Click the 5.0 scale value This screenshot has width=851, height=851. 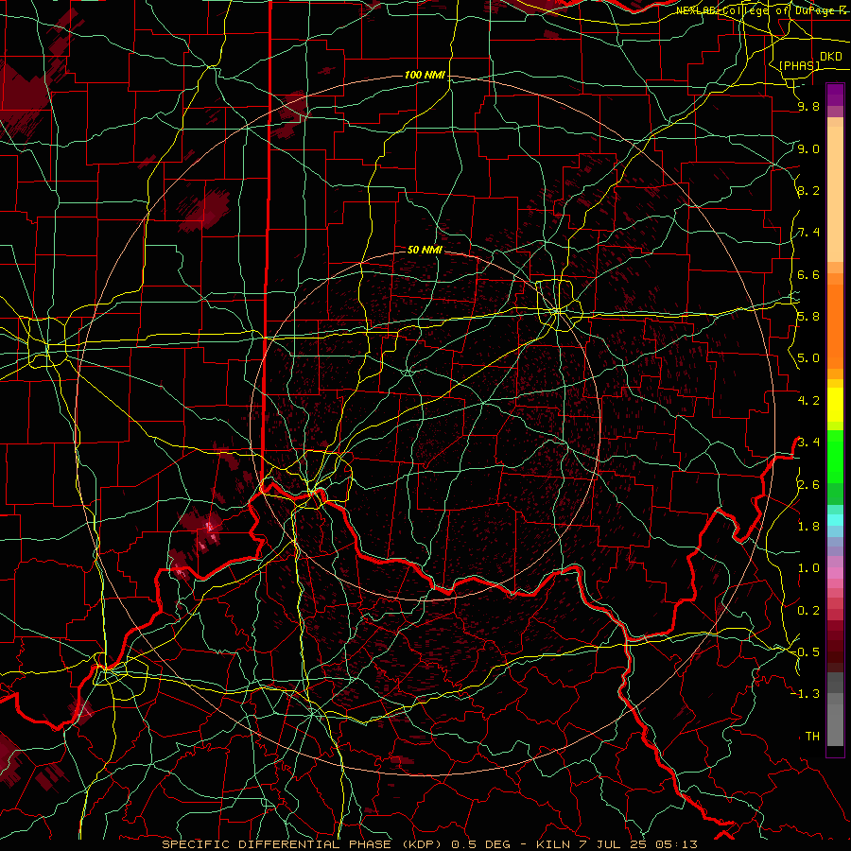[x=808, y=358]
